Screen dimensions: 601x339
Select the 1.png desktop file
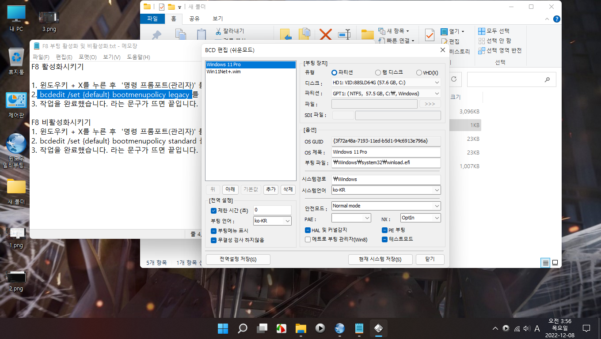[16, 237]
